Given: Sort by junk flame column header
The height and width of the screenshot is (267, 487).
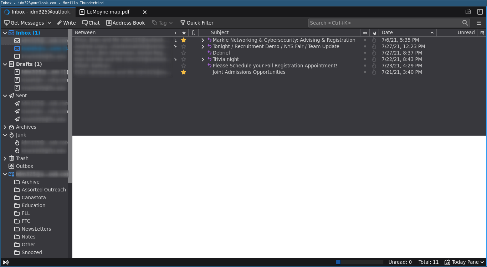Looking at the screenshot, I should tap(374, 32).
